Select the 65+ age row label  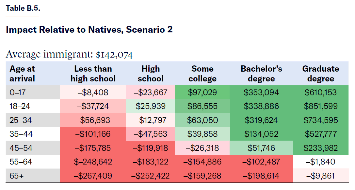pos(17,176)
